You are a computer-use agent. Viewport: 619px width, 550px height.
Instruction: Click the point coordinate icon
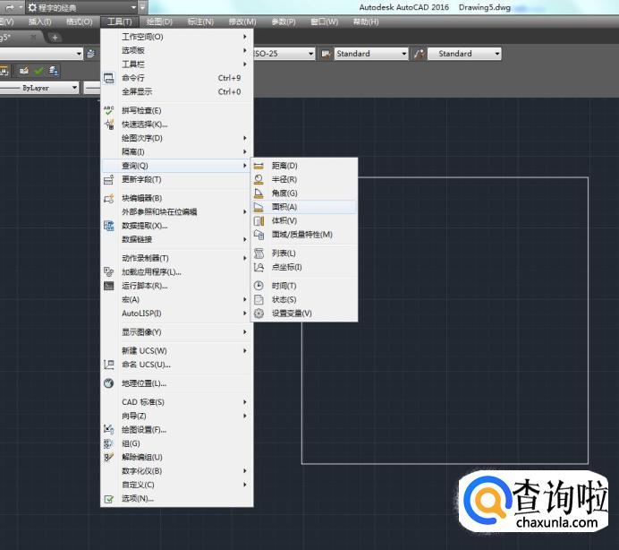[259, 267]
